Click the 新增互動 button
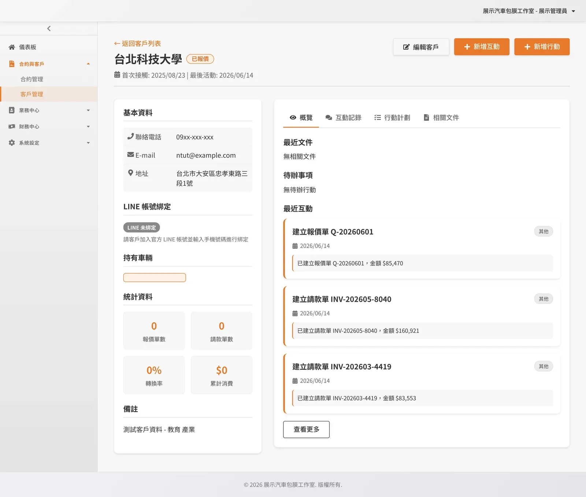This screenshot has height=497, width=586. (x=482, y=47)
